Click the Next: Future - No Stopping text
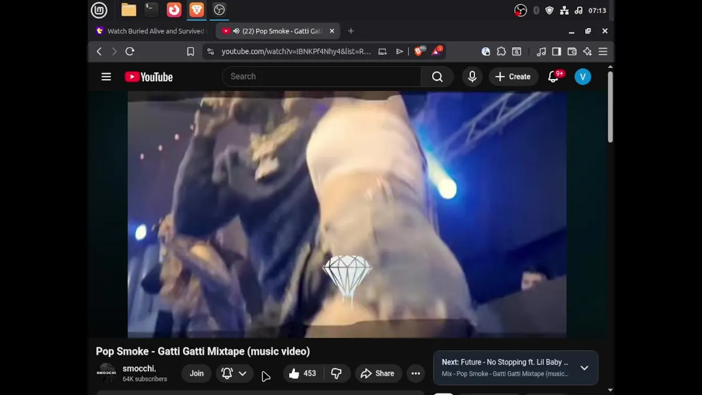 (x=505, y=362)
